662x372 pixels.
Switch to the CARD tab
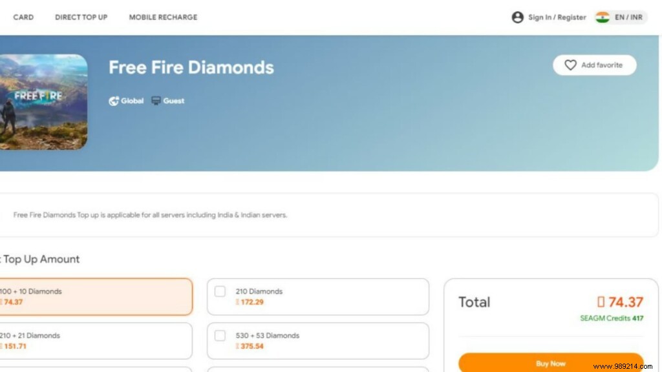(23, 17)
